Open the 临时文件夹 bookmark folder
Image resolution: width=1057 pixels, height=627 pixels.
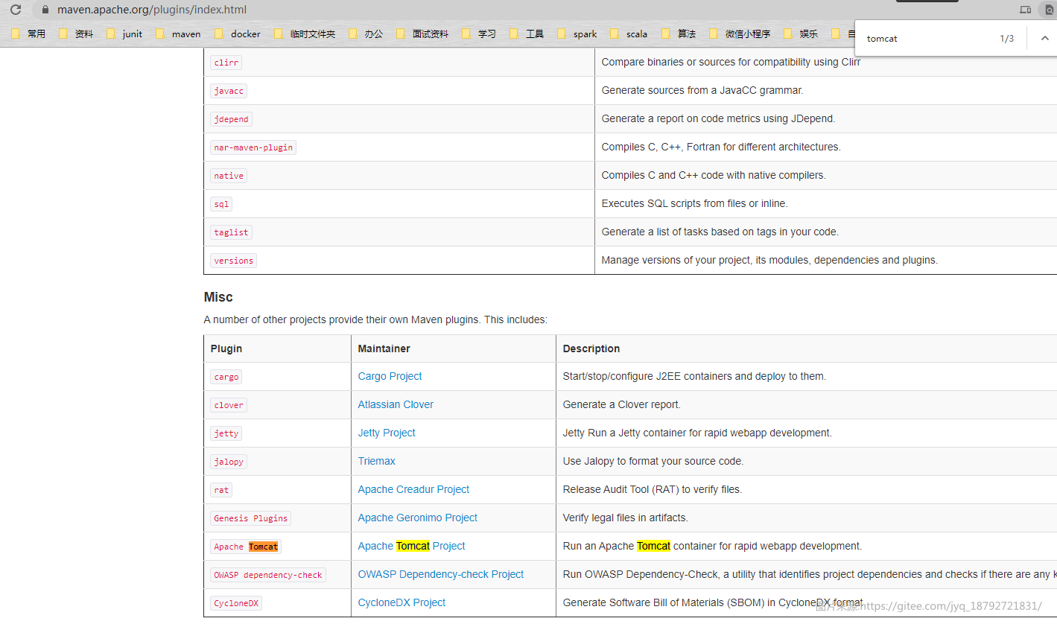point(305,34)
